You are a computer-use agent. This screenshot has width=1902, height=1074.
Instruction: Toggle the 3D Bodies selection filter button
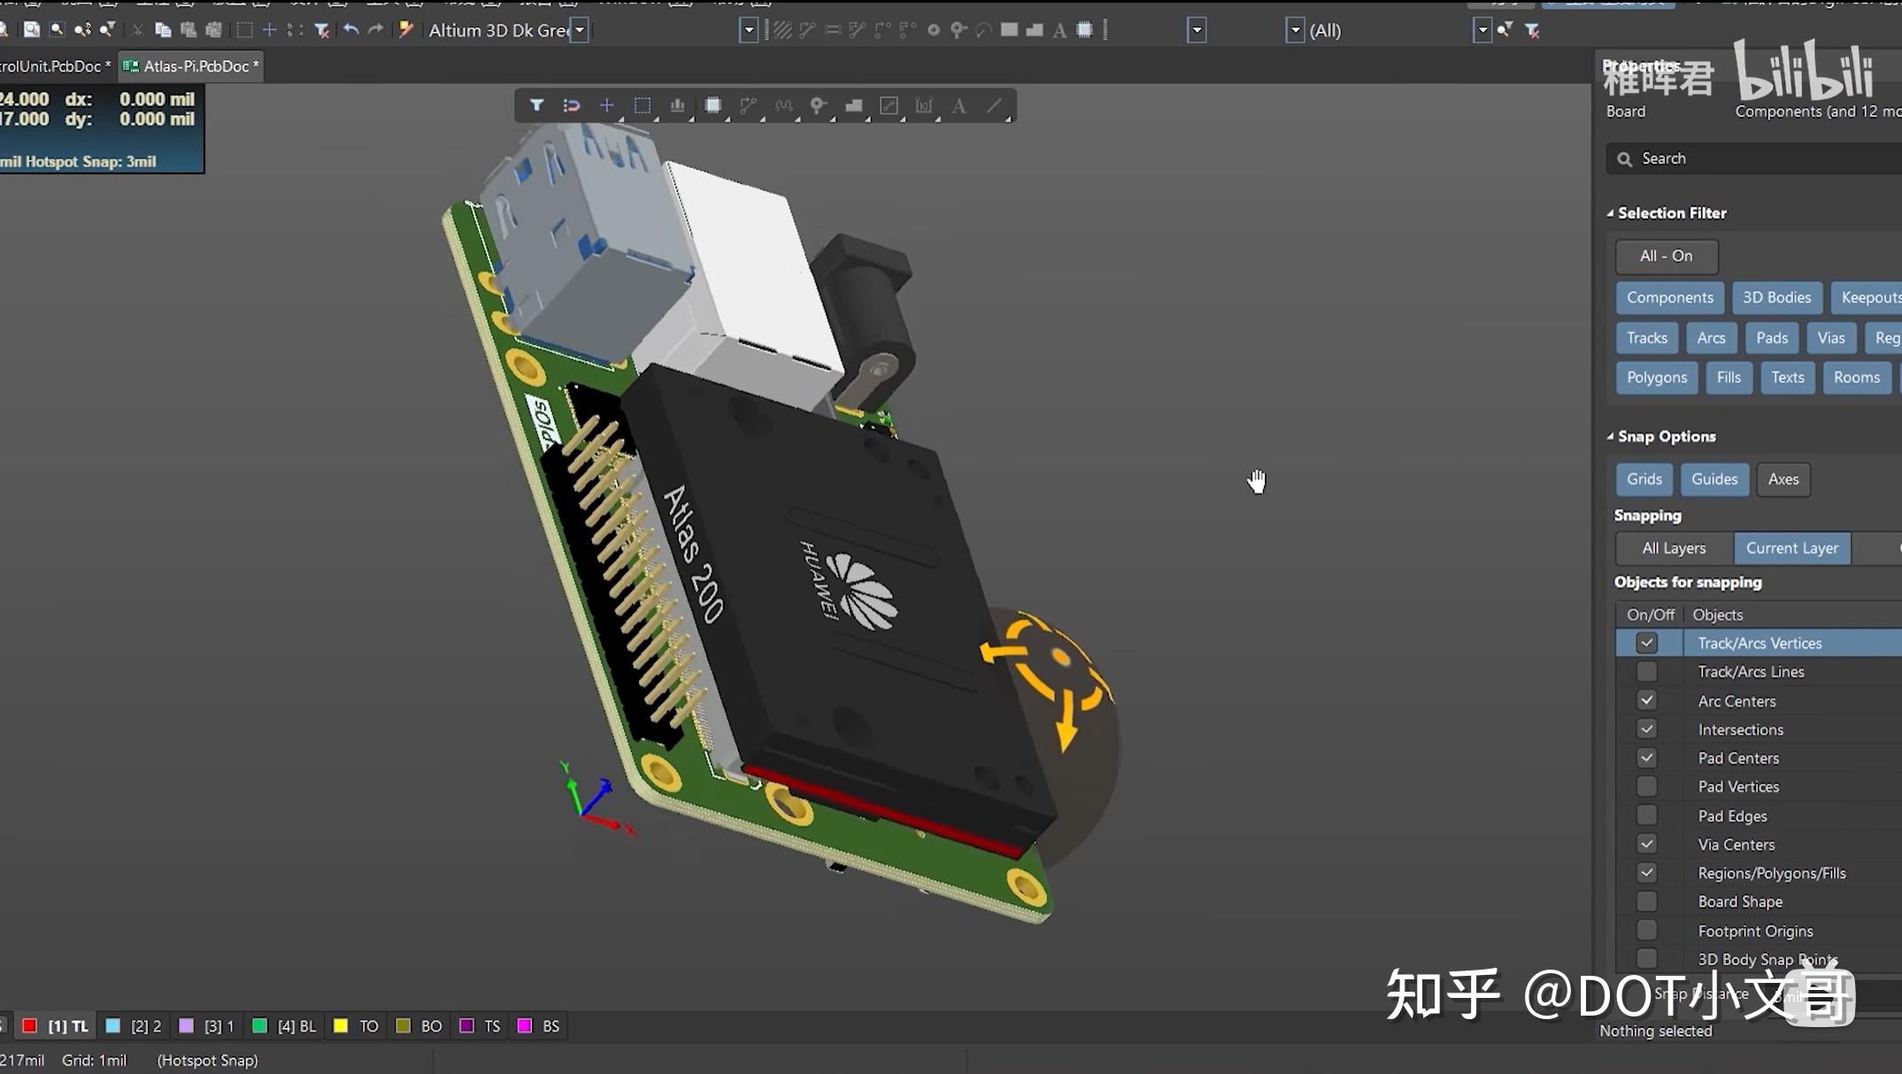click(1776, 297)
